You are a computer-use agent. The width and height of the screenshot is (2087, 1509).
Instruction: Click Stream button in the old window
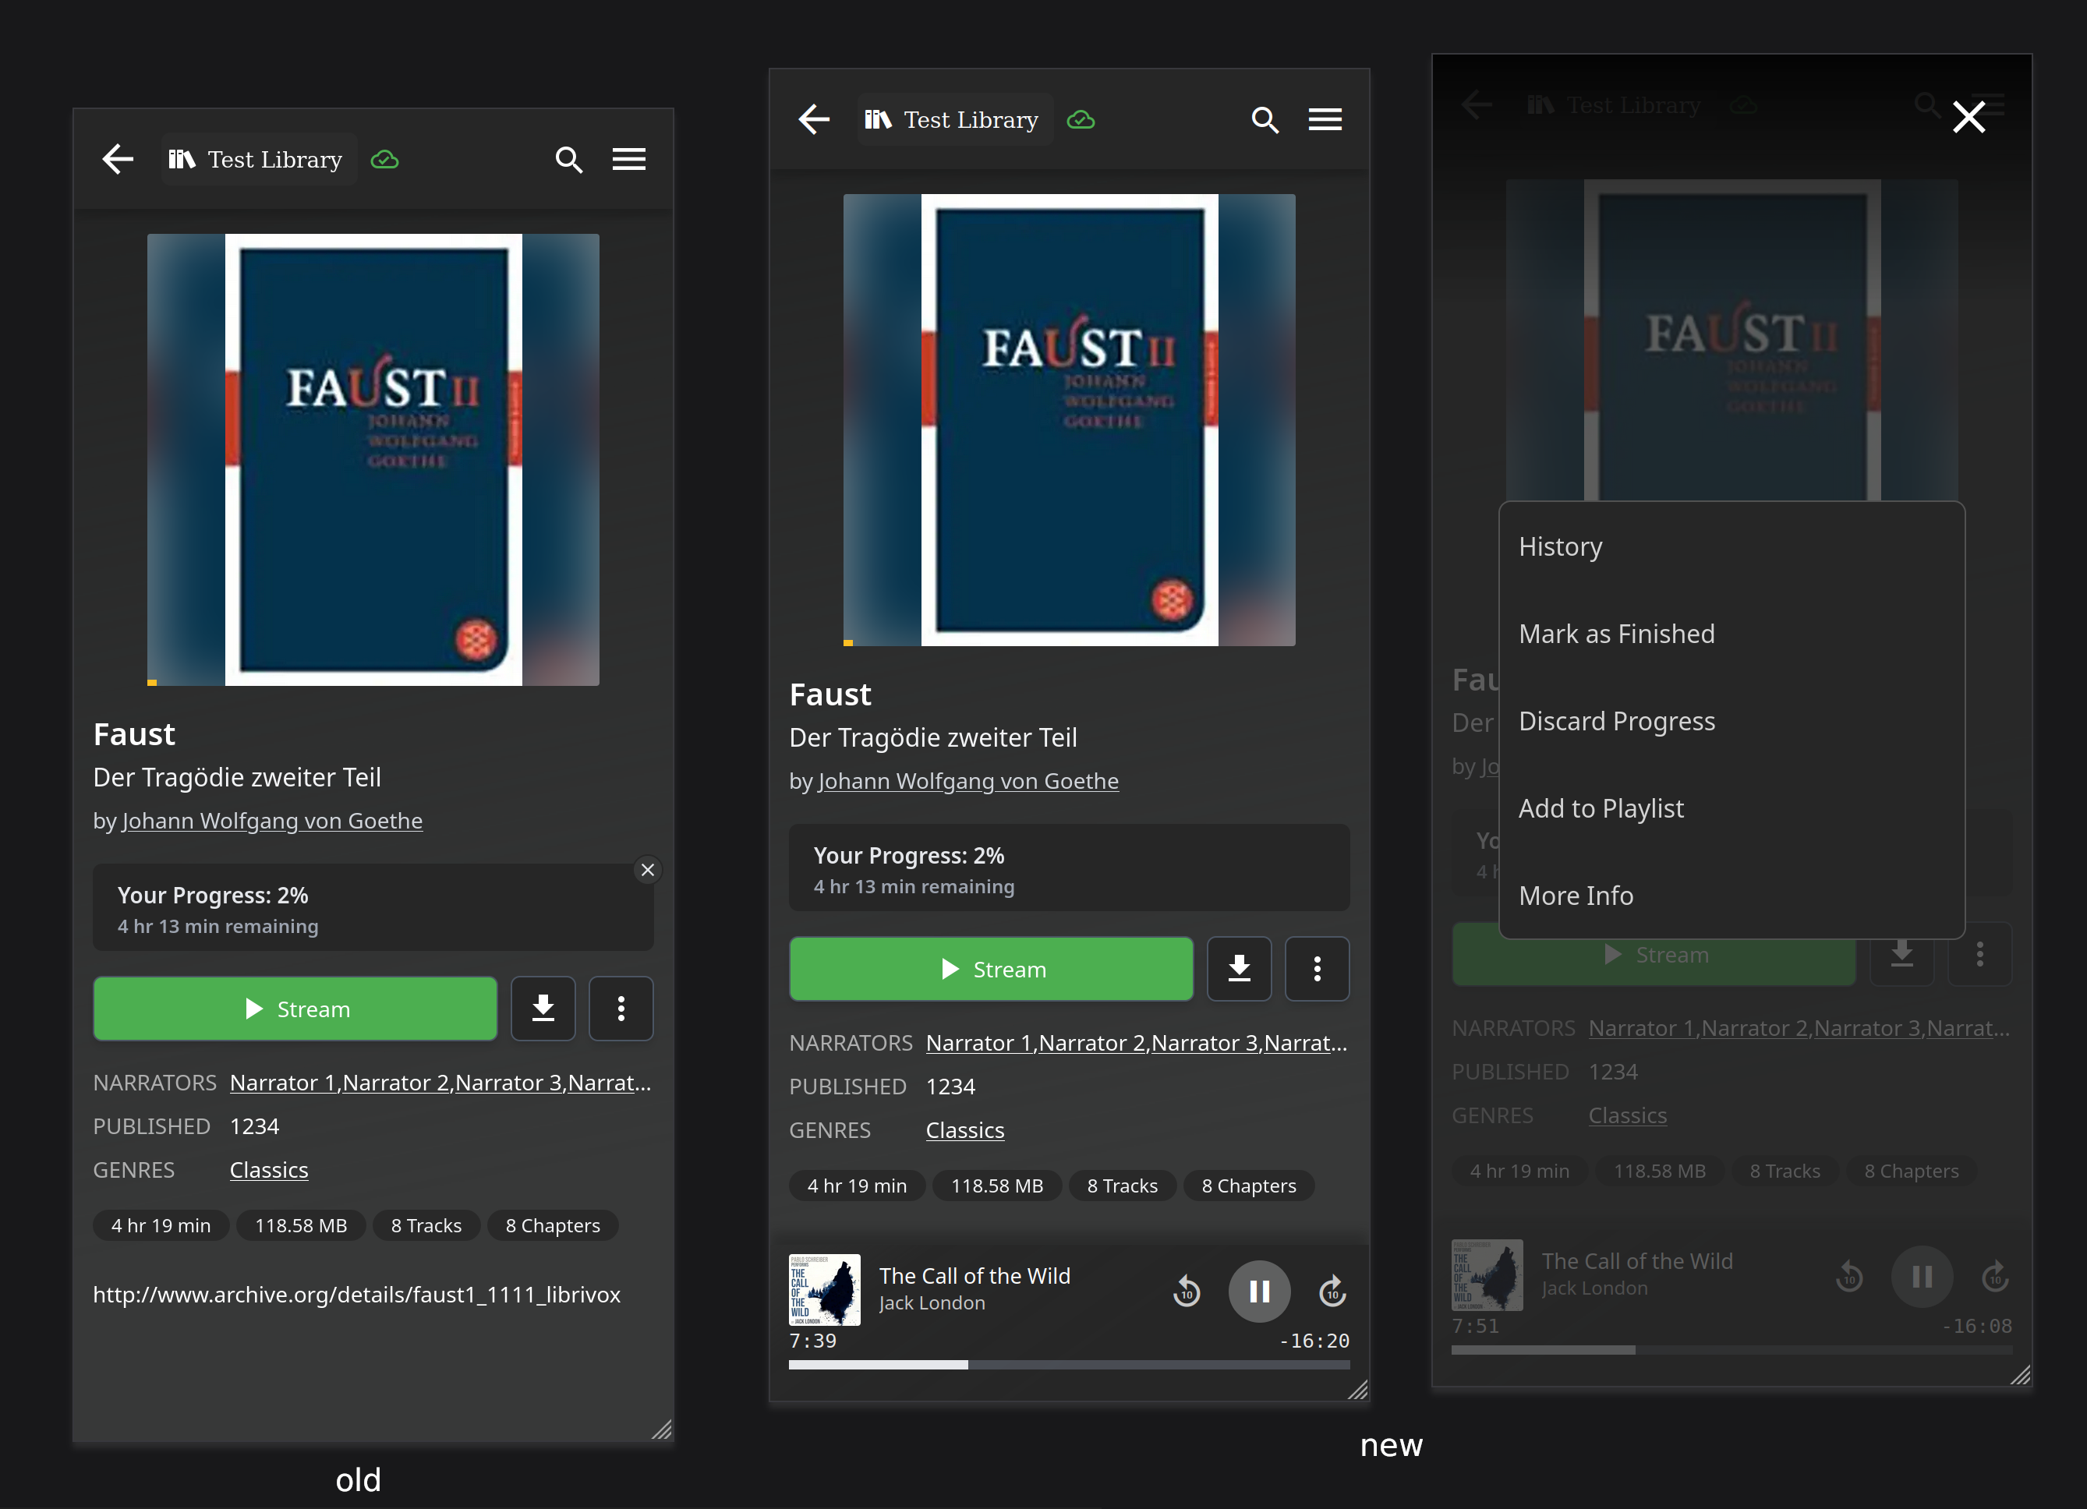click(x=295, y=1009)
